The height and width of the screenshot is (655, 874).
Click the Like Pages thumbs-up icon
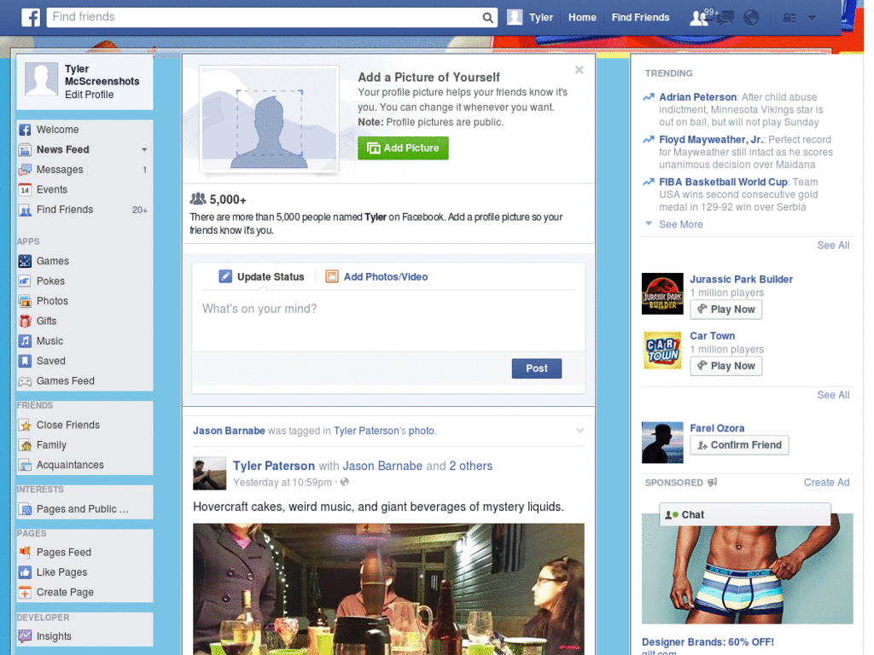click(x=25, y=572)
